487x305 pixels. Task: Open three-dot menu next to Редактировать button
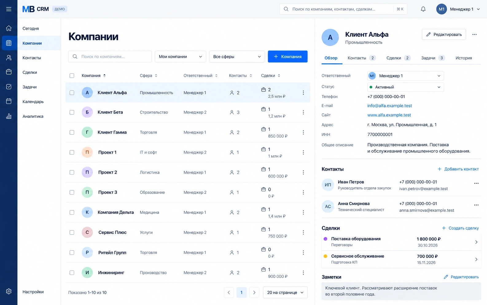[x=474, y=34]
